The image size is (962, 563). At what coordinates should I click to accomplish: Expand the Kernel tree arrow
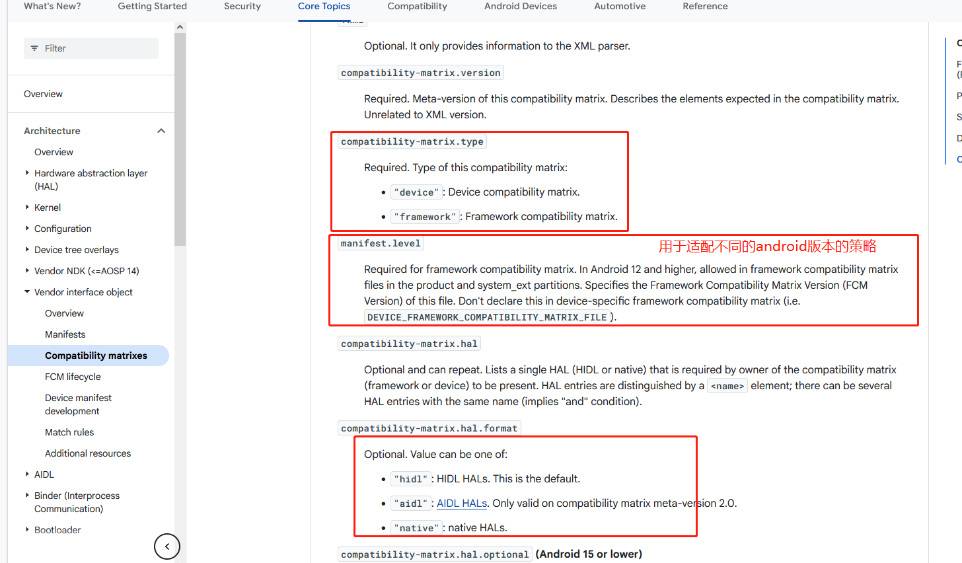27,207
